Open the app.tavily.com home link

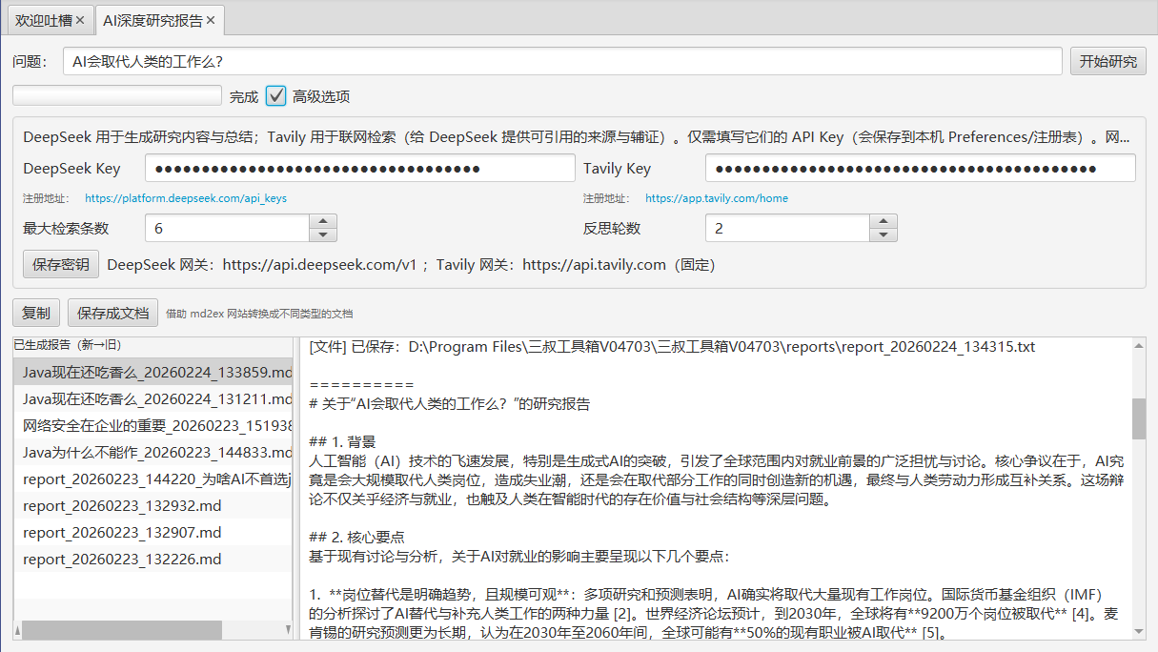(716, 199)
